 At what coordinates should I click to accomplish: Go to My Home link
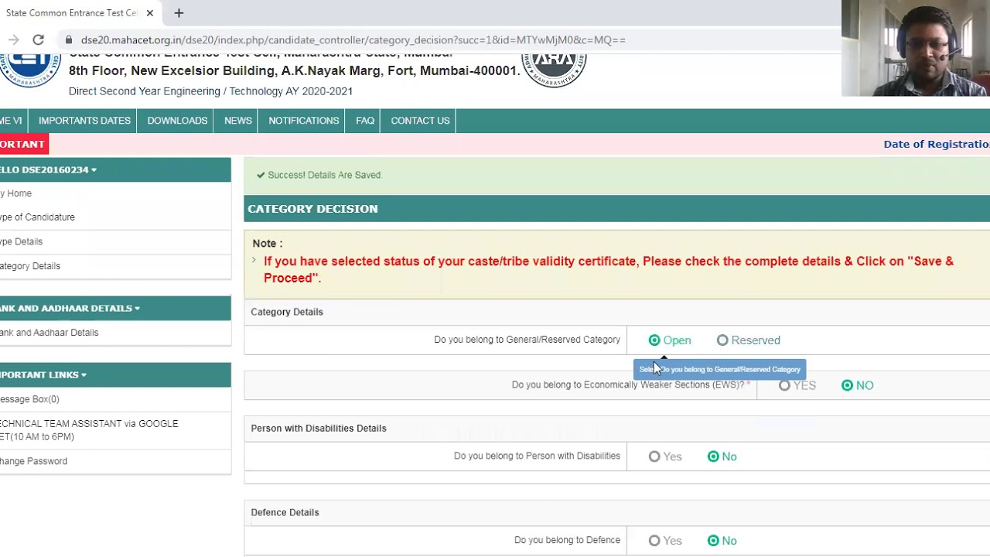tap(16, 193)
